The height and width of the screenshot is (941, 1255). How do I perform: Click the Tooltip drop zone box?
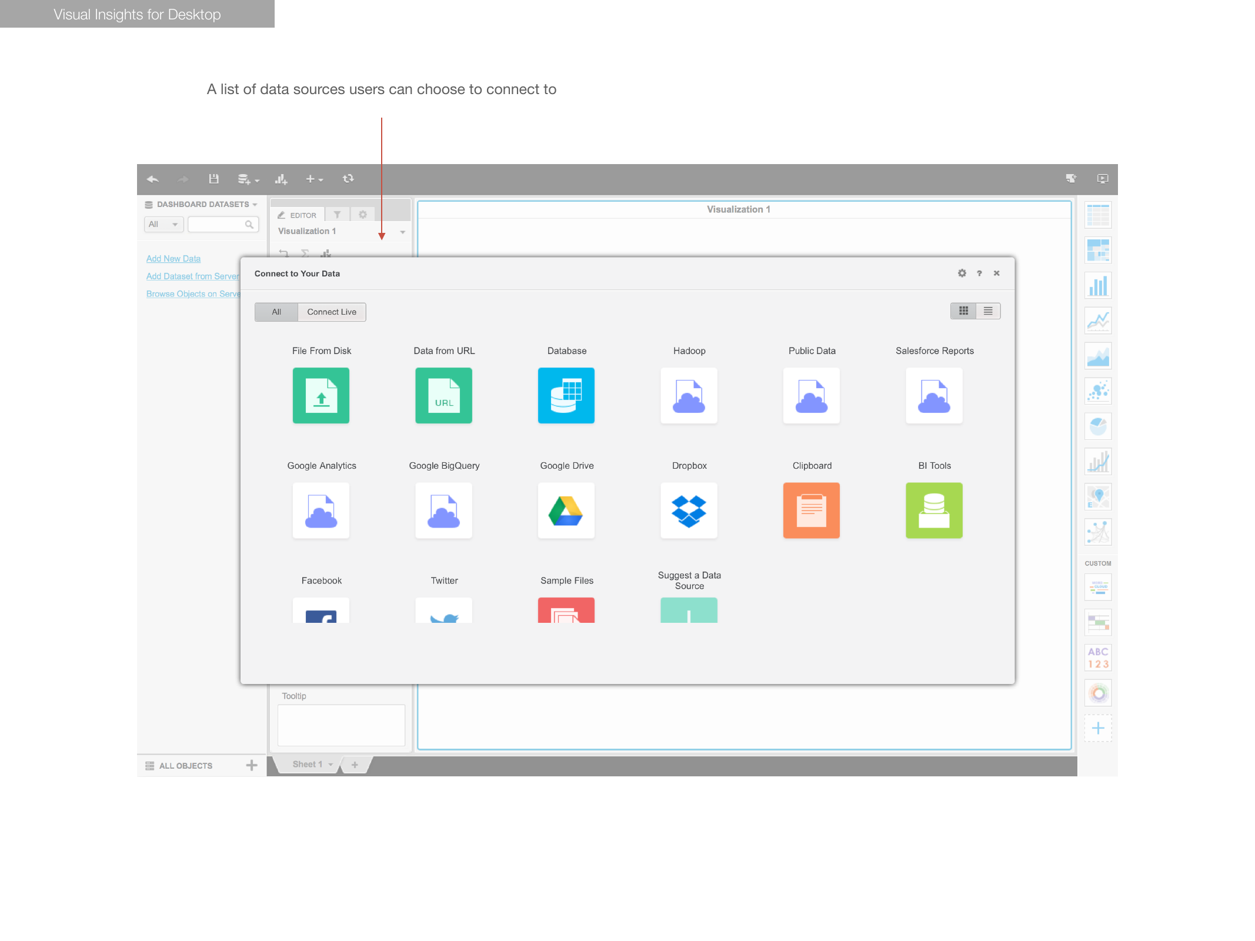[341, 725]
